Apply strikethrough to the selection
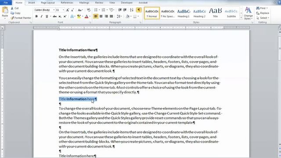 54,16
